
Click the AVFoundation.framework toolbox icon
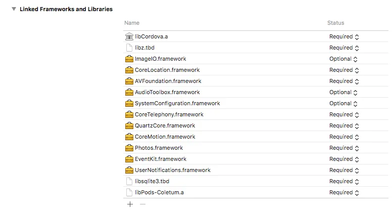129,81
